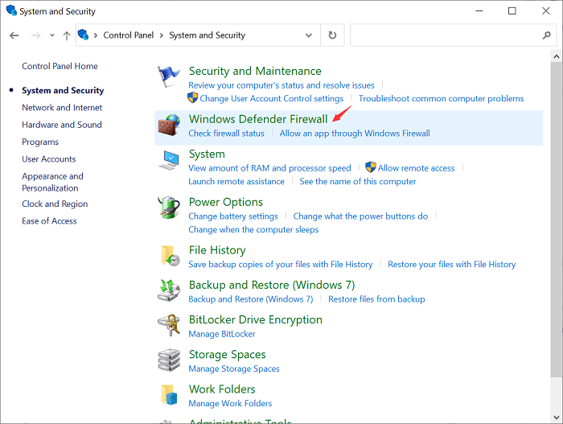Image resolution: width=563 pixels, height=424 pixels.
Task: Click Allow an app through Windows Firewall
Action: [x=355, y=134]
